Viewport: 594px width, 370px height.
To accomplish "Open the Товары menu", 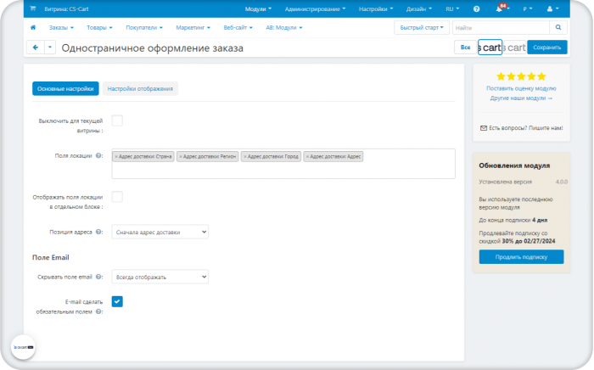I will pos(99,27).
